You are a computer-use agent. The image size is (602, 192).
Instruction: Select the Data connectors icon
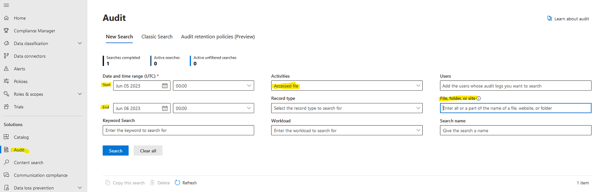(6, 56)
